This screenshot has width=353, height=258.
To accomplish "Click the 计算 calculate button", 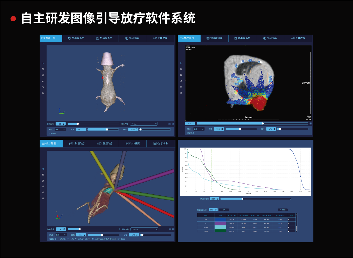I will [224, 210].
